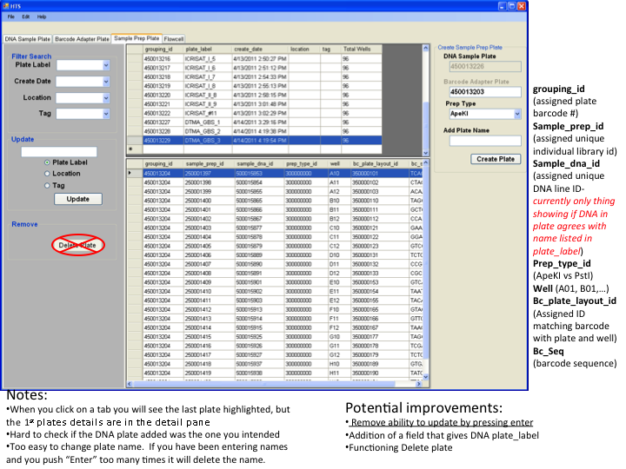
Task: Click the sample_prep_id column header
Action: tap(210, 164)
